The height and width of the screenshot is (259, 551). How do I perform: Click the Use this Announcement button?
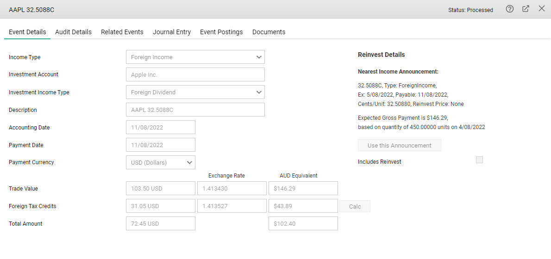pyautogui.click(x=400, y=145)
